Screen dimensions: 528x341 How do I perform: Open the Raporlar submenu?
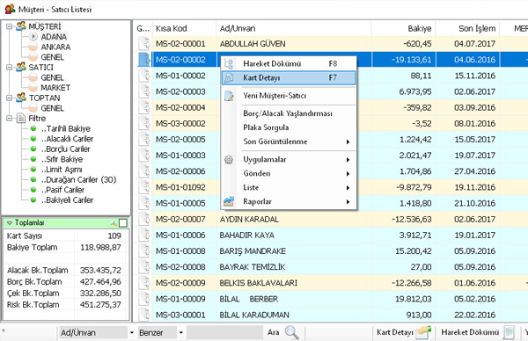click(289, 202)
